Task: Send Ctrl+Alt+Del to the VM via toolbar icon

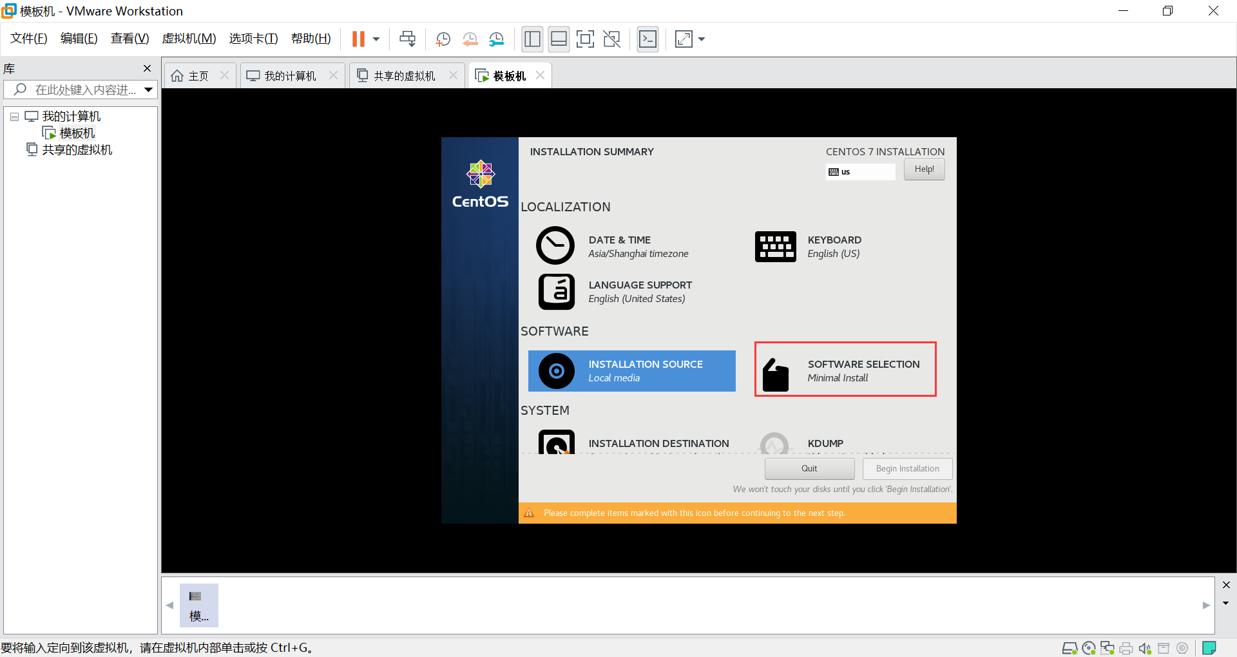Action: pos(407,39)
